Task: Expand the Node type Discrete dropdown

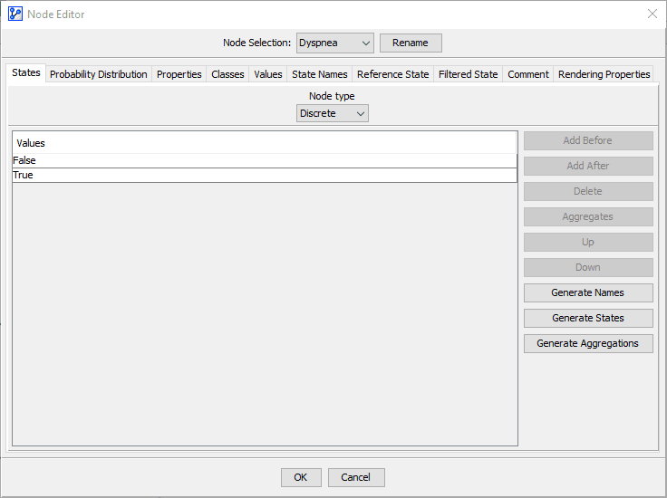Action: (x=333, y=113)
